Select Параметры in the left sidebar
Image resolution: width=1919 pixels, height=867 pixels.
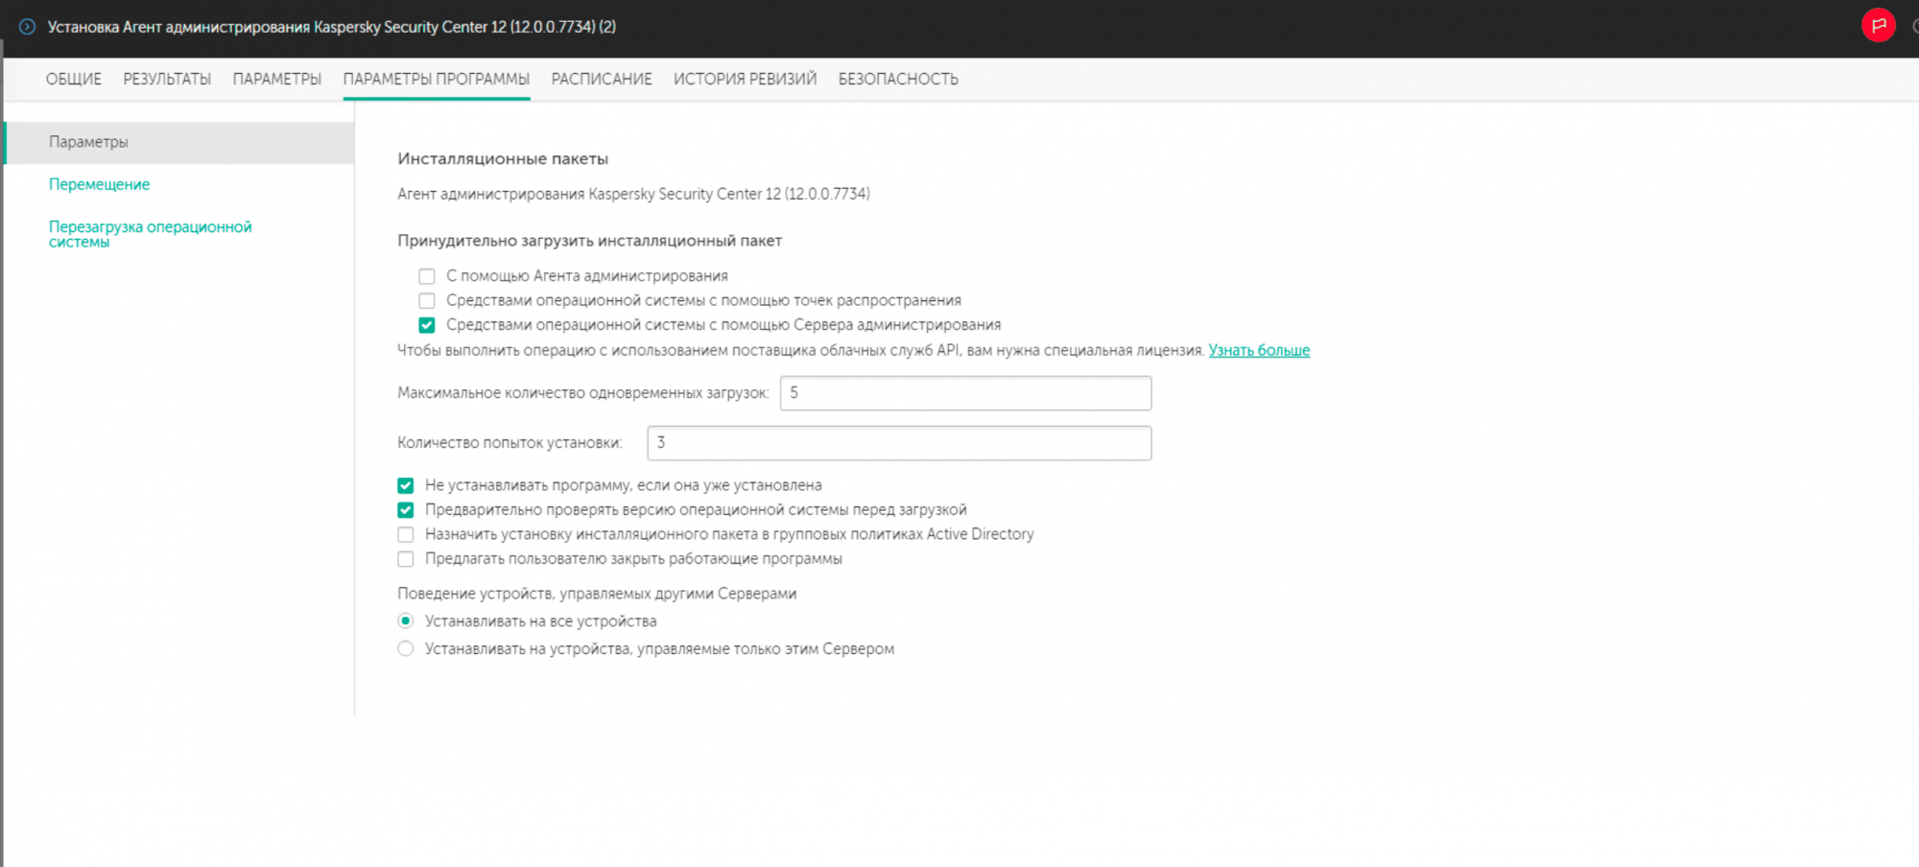[88, 142]
